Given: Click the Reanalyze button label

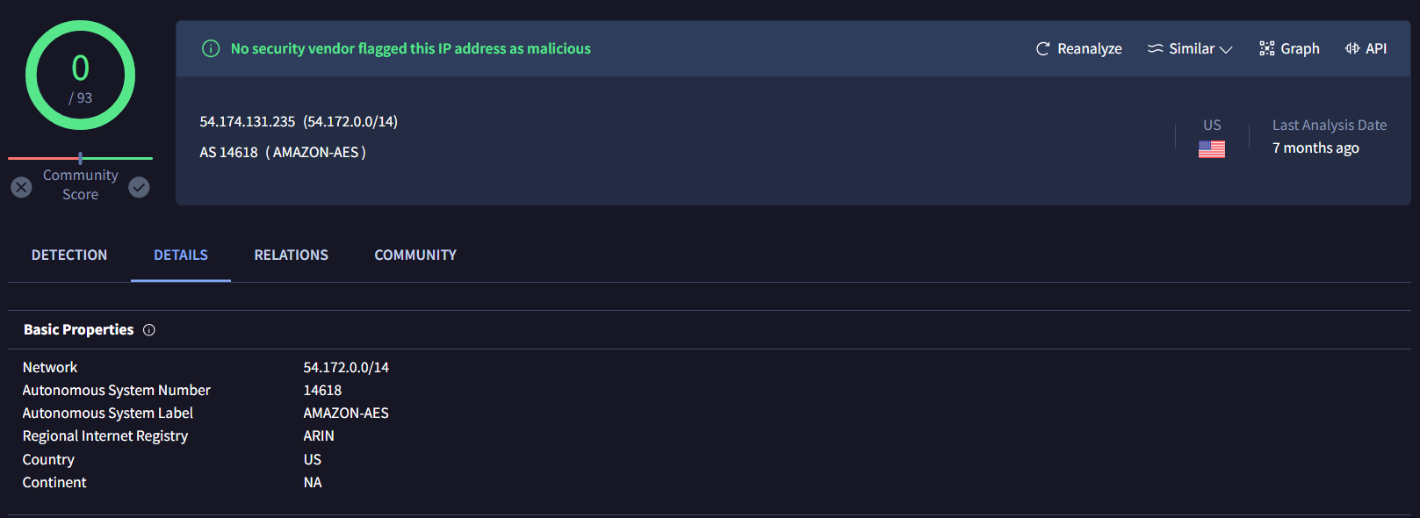Looking at the screenshot, I should [1089, 49].
